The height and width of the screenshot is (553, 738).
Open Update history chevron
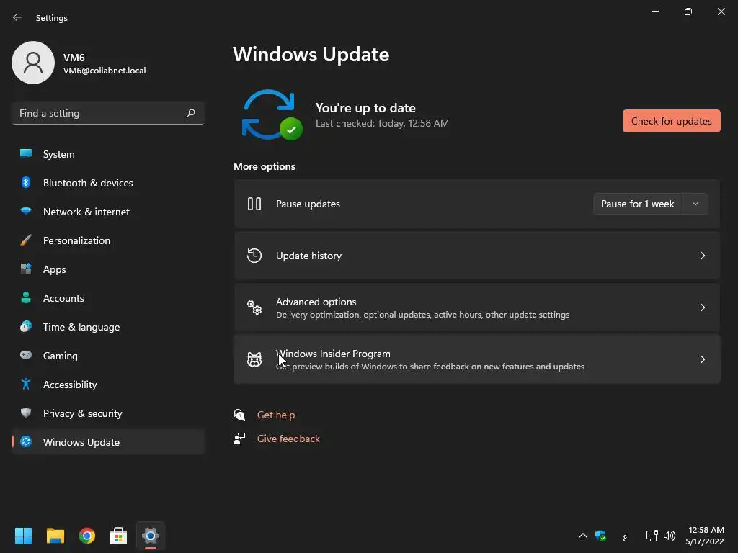[702, 256]
